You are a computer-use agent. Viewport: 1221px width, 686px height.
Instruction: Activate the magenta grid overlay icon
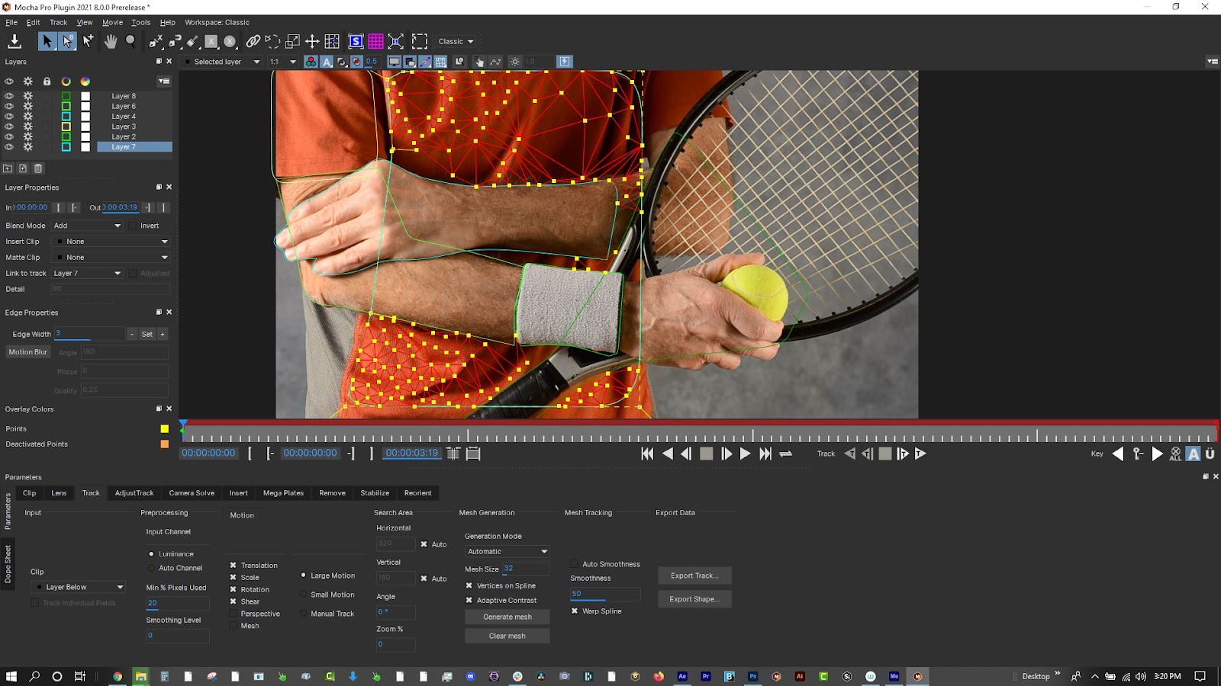coord(375,41)
